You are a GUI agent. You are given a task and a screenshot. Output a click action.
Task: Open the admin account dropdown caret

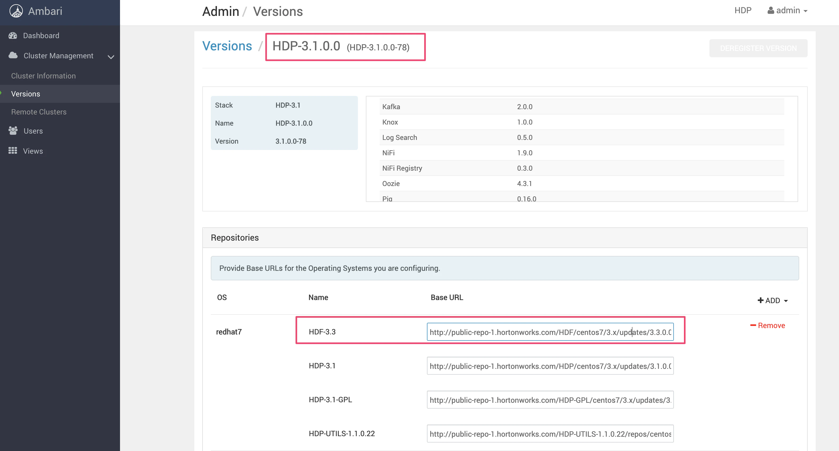click(806, 11)
